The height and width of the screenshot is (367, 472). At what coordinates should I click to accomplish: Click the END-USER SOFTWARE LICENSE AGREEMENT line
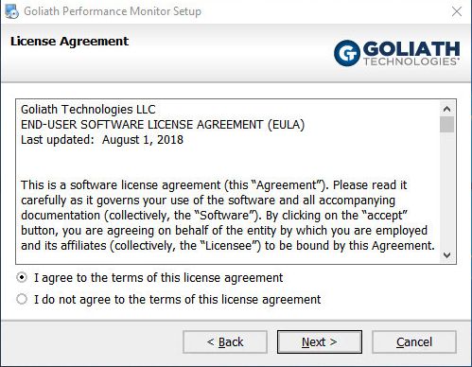pos(163,125)
